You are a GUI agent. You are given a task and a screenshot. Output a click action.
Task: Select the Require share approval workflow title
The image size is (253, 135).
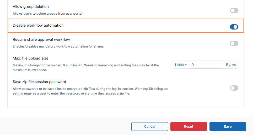pyautogui.click(x=41, y=39)
